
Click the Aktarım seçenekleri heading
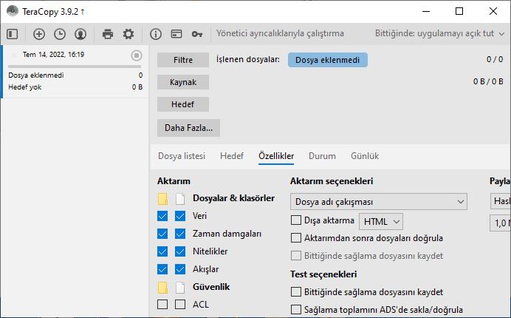[x=332, y=181]
